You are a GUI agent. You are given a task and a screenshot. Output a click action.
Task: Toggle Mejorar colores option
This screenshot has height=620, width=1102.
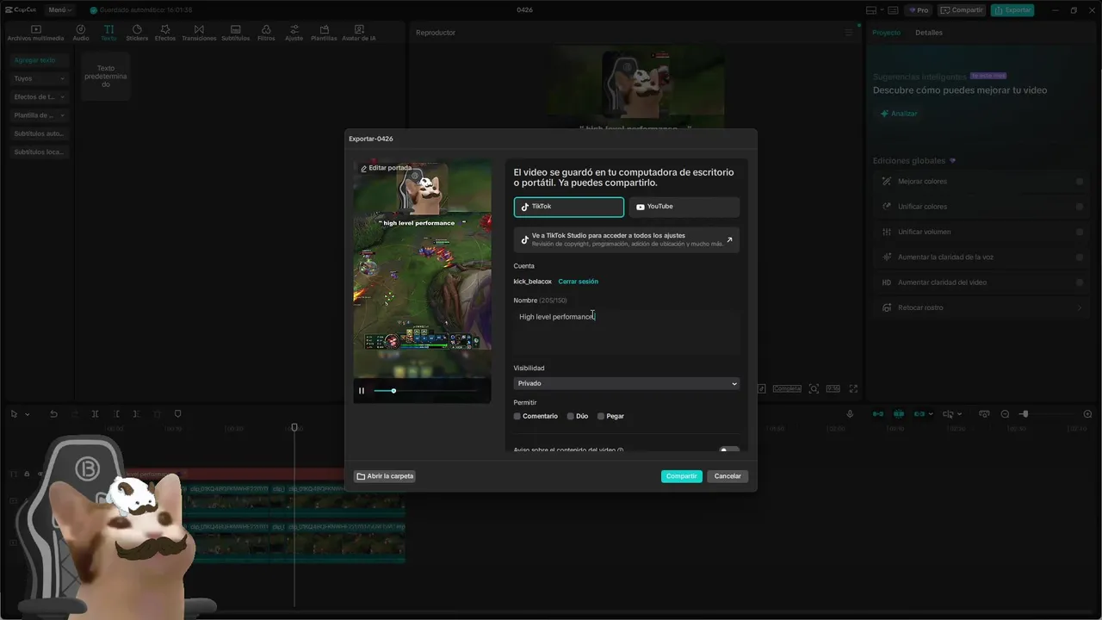[1080, 182]
